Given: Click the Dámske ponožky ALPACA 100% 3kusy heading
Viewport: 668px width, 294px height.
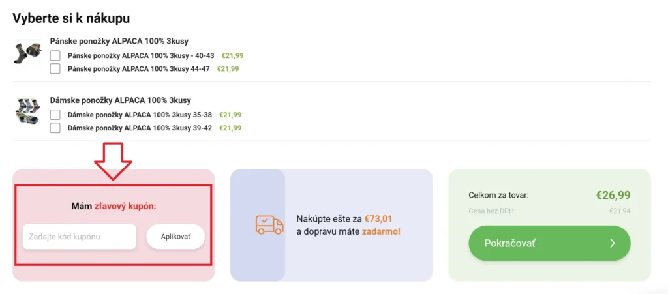Looking at the screenshot, I should point(121,100).
